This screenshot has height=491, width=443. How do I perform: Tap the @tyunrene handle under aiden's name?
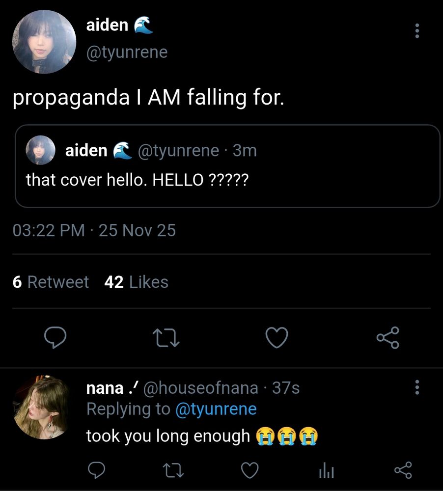127,52
